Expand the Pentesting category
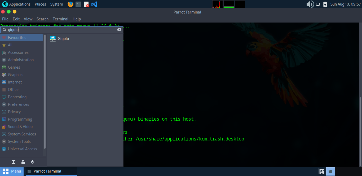The image size is (362, 176). pyautogui.click(x=17, y=97)
